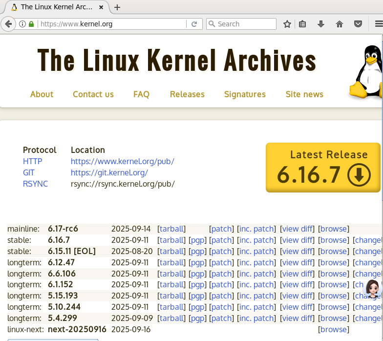Open the hamburger menu icon
The width and height of the screenshot is (383, 341).
379,24
